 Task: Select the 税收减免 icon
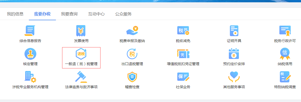pos(183,30)
